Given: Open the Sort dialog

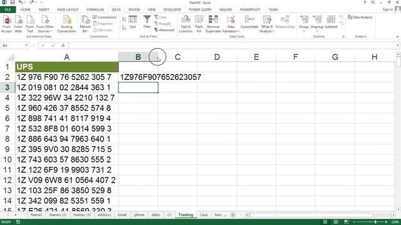Looking at the screenshot, I should 133,22.
